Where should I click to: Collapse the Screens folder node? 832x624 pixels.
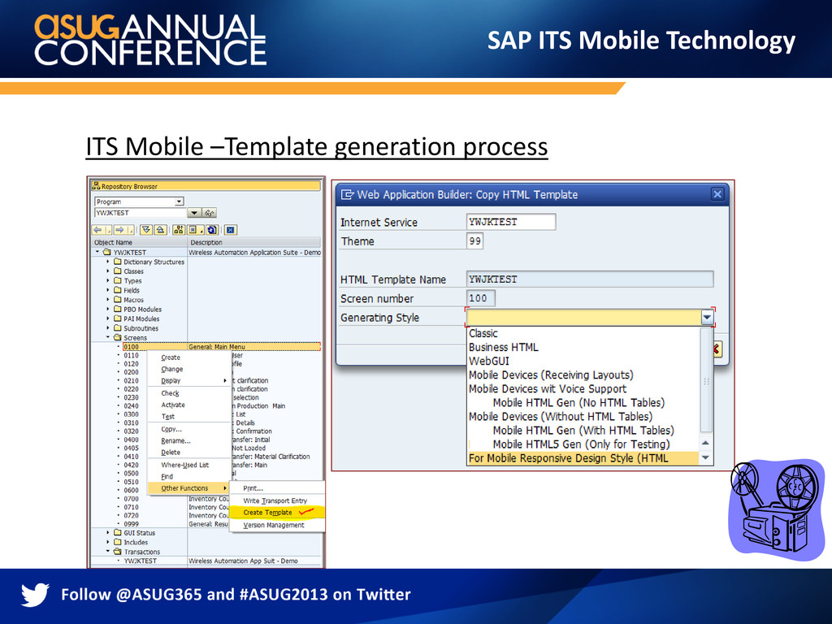pos(108,337)
